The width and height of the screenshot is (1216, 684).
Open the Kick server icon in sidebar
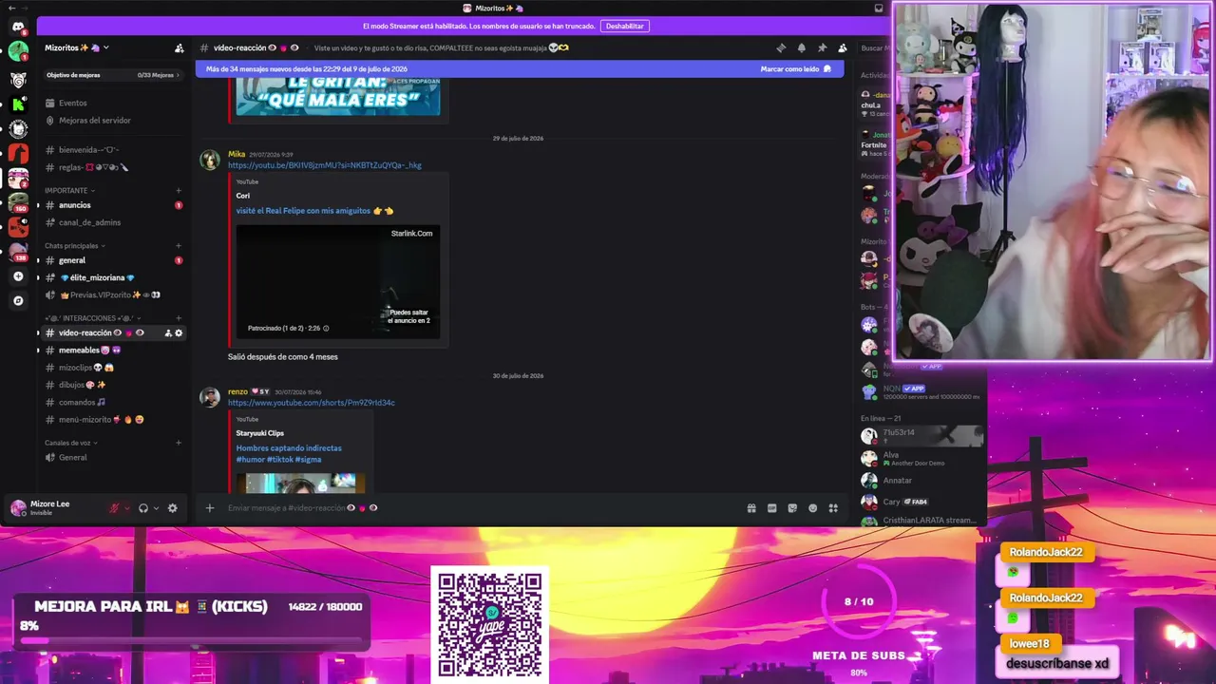18,104
